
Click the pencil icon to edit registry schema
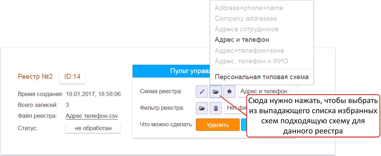pyautogui.click(x=202, y=92)
